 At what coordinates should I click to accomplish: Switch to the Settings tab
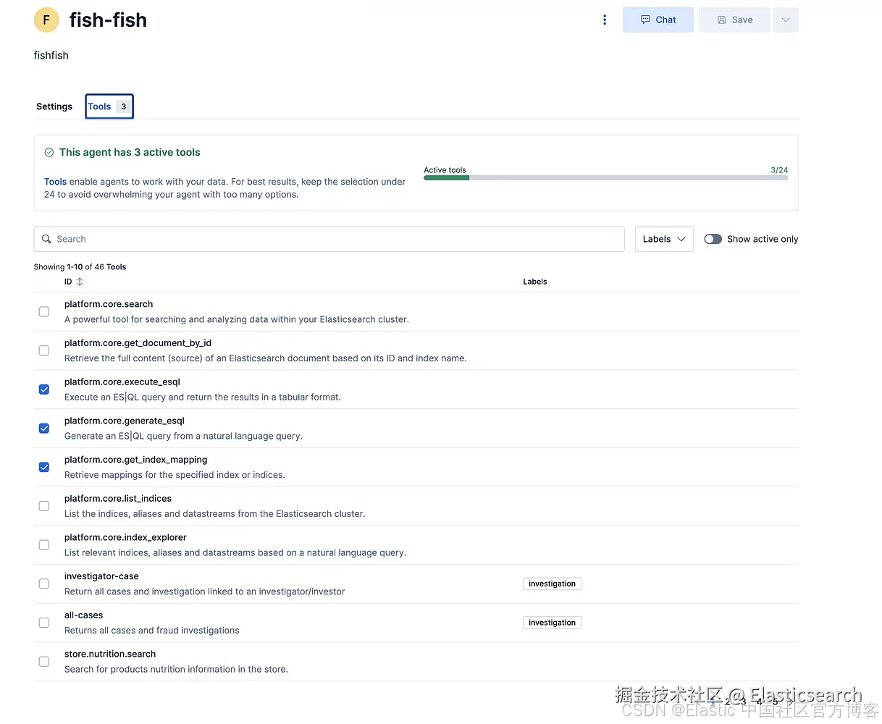pos(54,106)
